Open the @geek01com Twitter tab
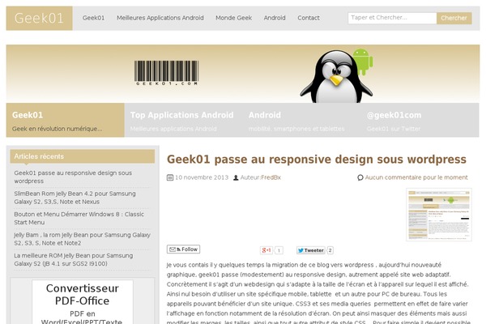The height and width of the screenshot is (324, 486). (x=420, y=120)
